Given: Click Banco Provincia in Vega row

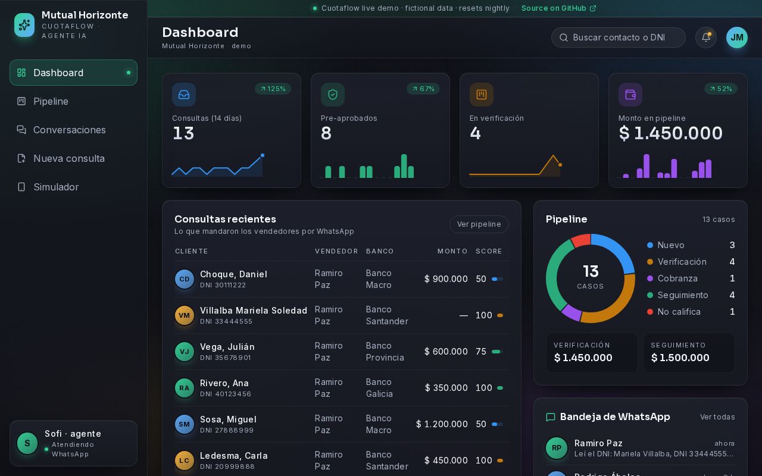Looking at the screenshot, I should tap(385, 352).
